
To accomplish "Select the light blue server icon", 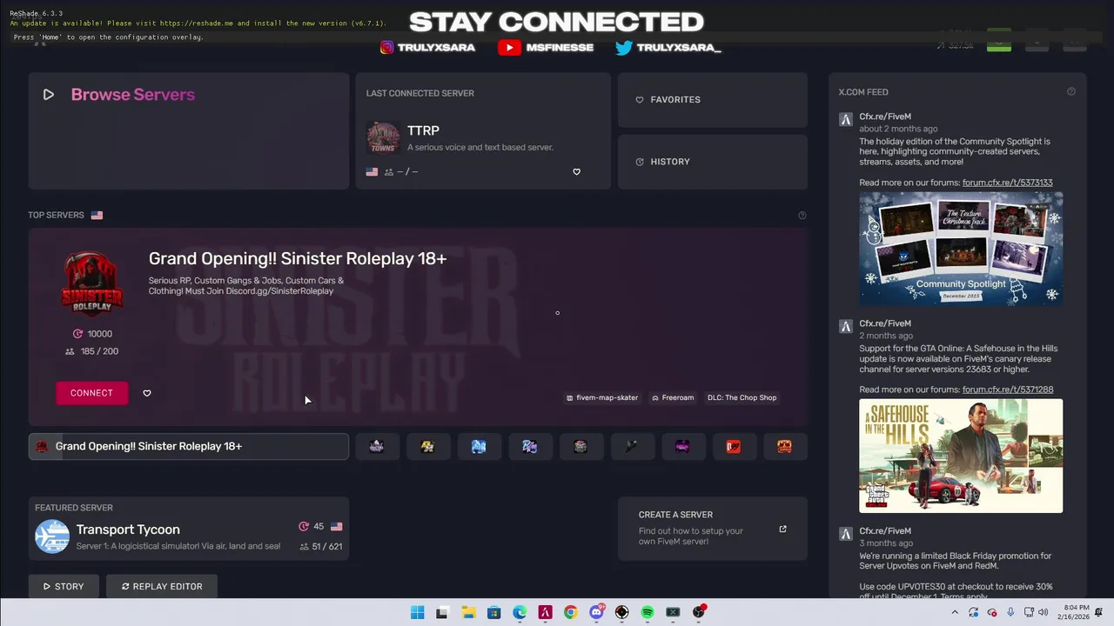I will pyautogui.click(x=479, y=446).
